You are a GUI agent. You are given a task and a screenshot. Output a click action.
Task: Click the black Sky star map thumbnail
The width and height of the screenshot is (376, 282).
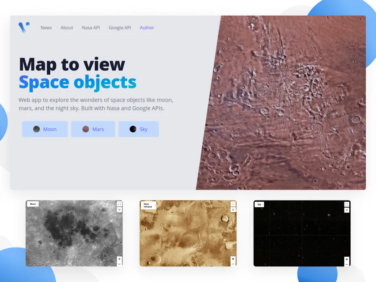pos(302,233)
